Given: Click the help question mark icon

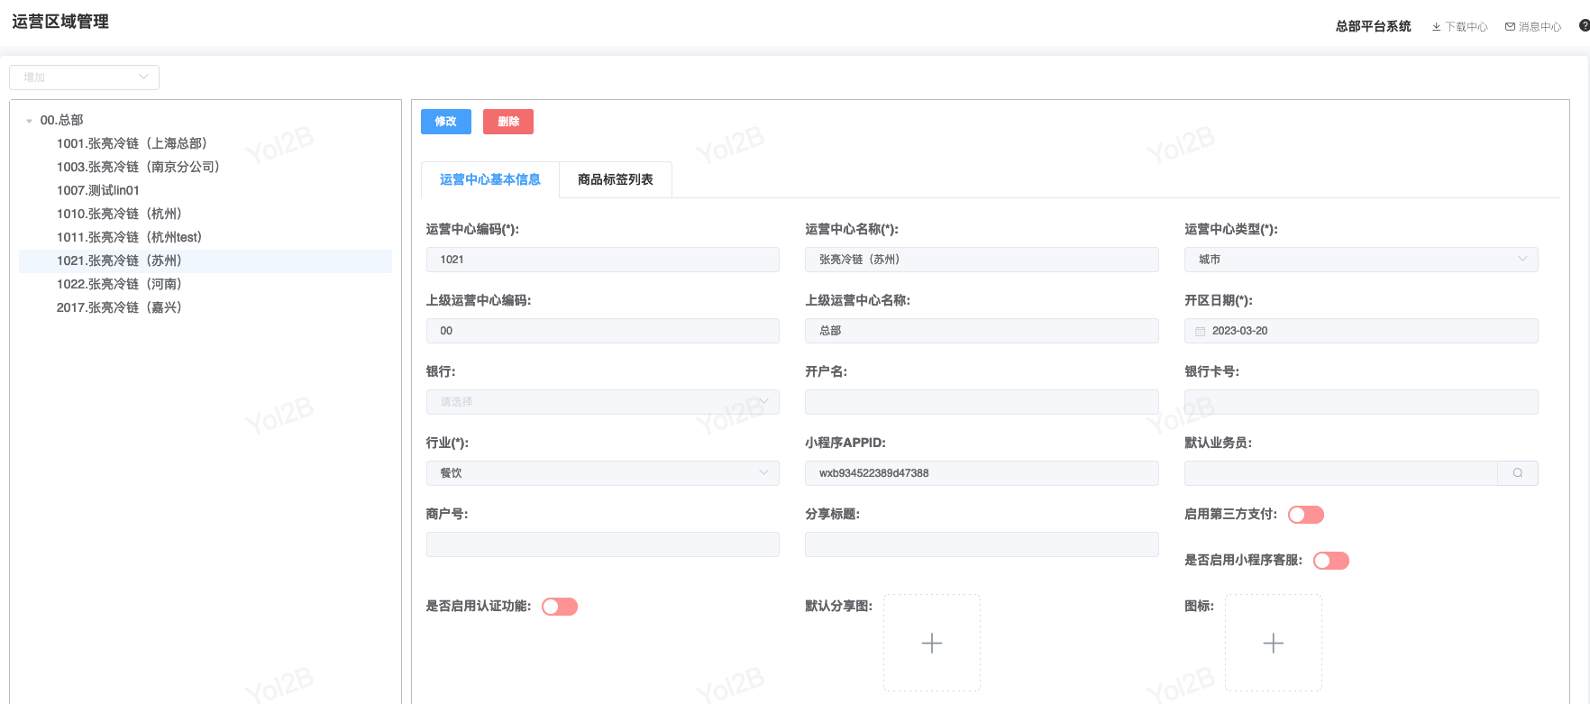Looking at the screenshot, I should coord(1584,26).
